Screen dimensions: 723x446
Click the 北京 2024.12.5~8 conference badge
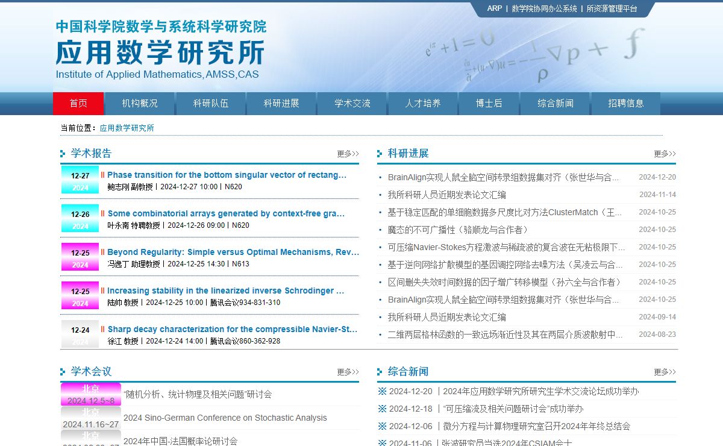(x=90, y=395)
